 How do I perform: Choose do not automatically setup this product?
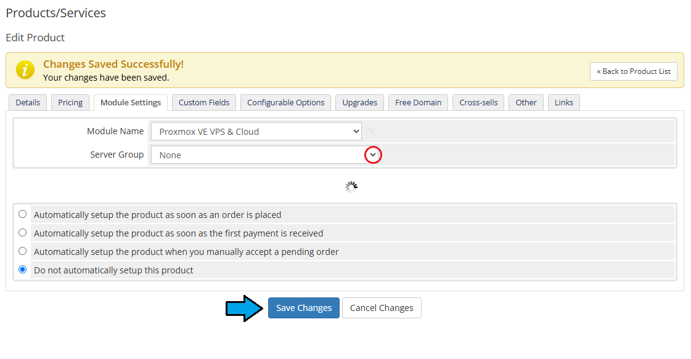coord(22,270)
